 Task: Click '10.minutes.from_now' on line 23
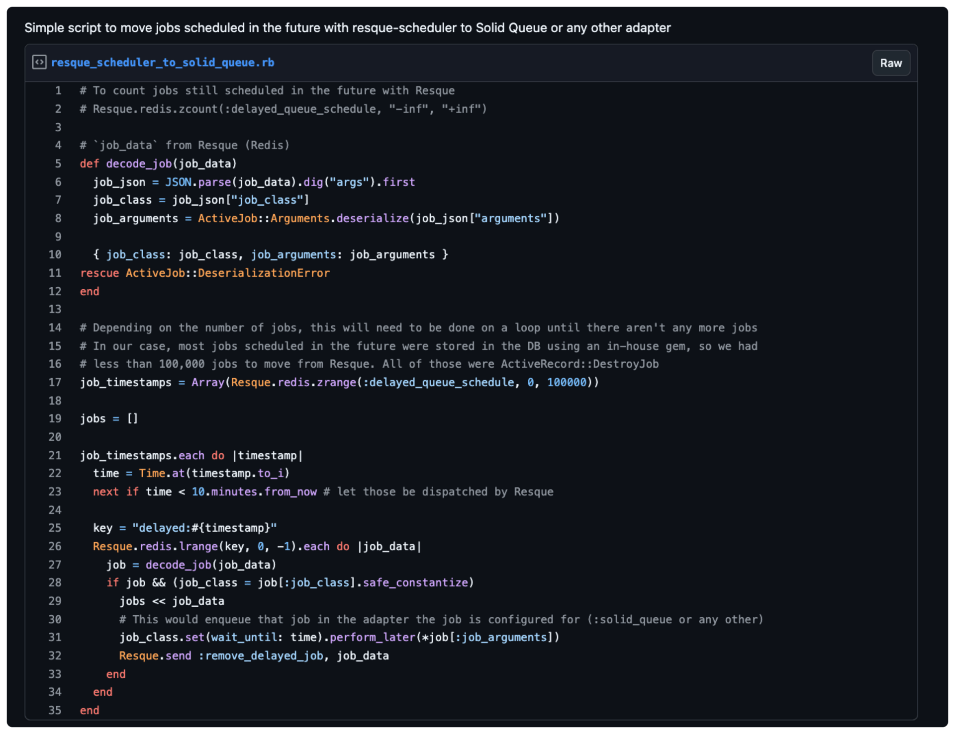254,492
